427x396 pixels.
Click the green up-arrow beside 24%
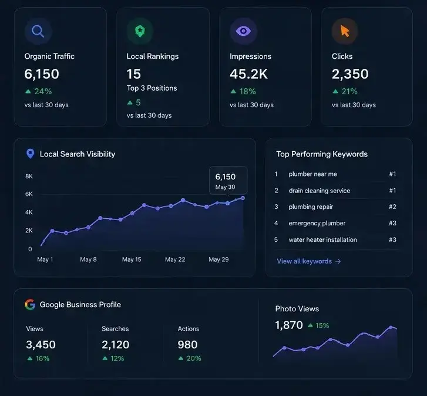coord(28,91)
